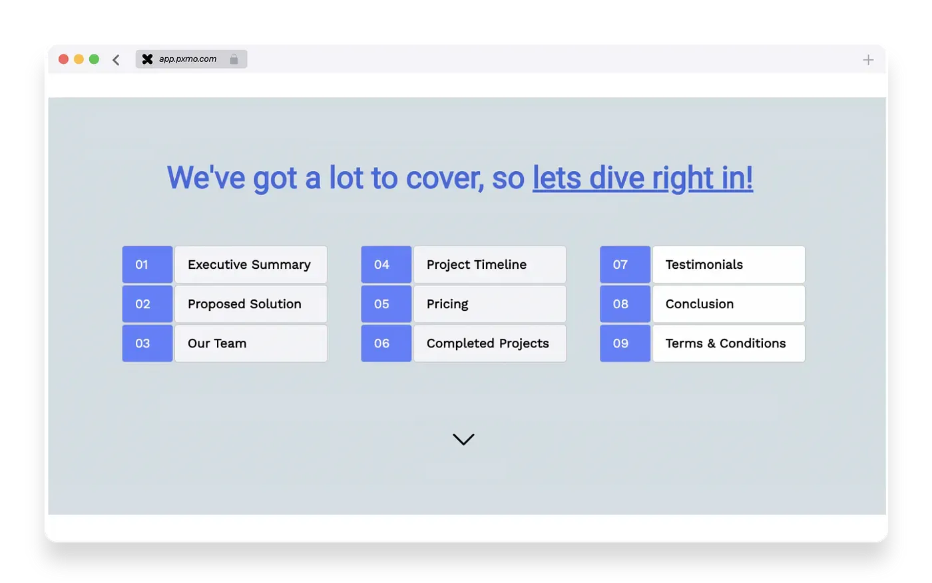The height and width of the screenshot is (583, 932).
Task: Click the green zoom traffic light
Action: click(94, 59)
